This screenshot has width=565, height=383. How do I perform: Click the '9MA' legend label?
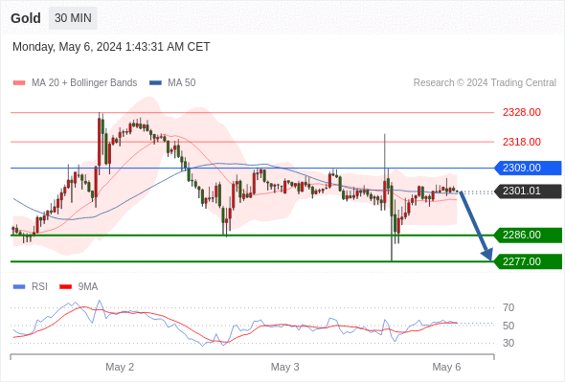tap(88, 287)
